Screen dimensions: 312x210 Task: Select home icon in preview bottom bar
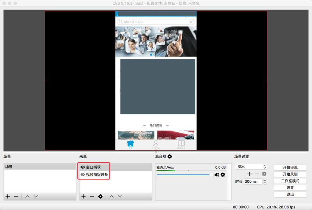click(x=130, y=144)
